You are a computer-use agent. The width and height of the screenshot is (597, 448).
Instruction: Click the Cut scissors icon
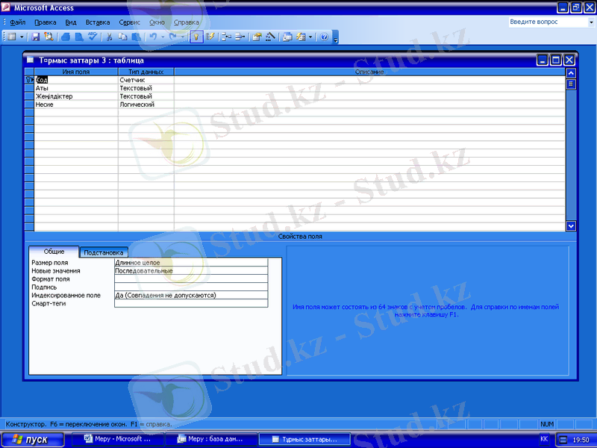point(109,37)
